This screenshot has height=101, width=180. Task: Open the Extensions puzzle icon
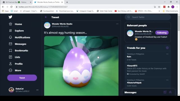(168, 7)
